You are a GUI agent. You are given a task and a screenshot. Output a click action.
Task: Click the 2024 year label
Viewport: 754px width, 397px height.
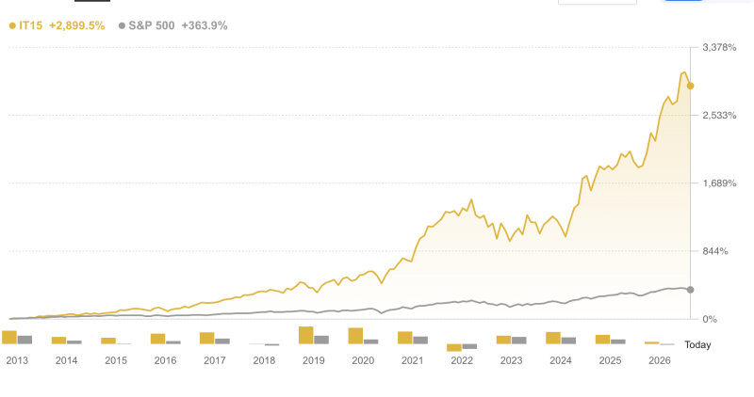point(560,360)
